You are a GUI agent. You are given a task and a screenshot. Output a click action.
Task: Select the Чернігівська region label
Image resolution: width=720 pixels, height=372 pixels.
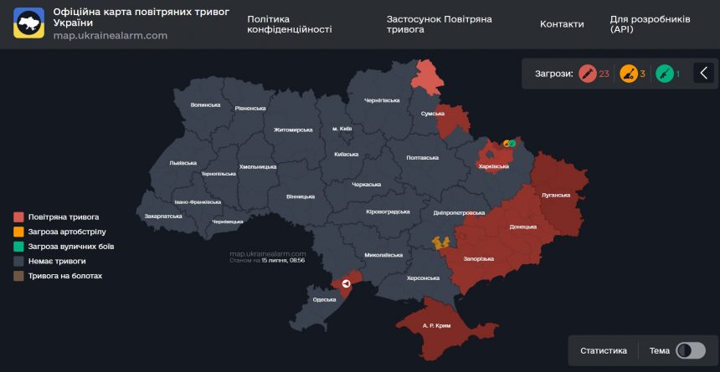tap(382, 100)
